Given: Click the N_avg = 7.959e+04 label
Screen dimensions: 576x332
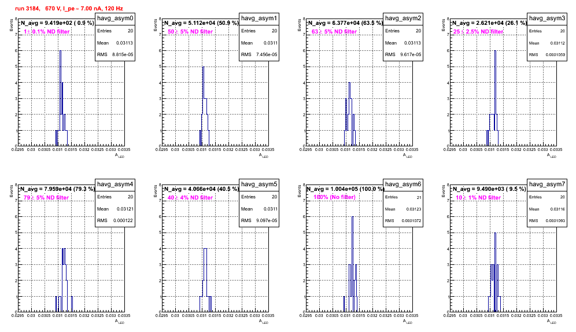Looking at the screenshot, I should (57, 189).
